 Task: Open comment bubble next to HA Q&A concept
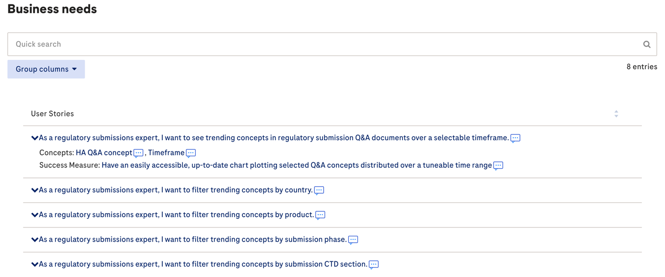click(138, 153)
